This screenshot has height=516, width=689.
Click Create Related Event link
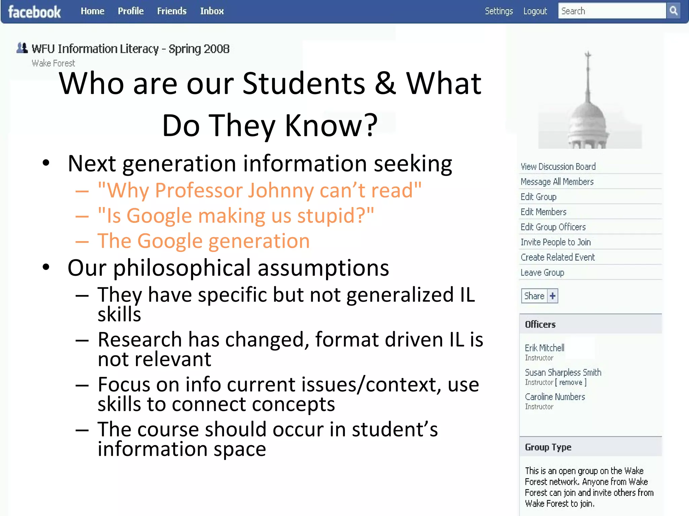point(558,257)
